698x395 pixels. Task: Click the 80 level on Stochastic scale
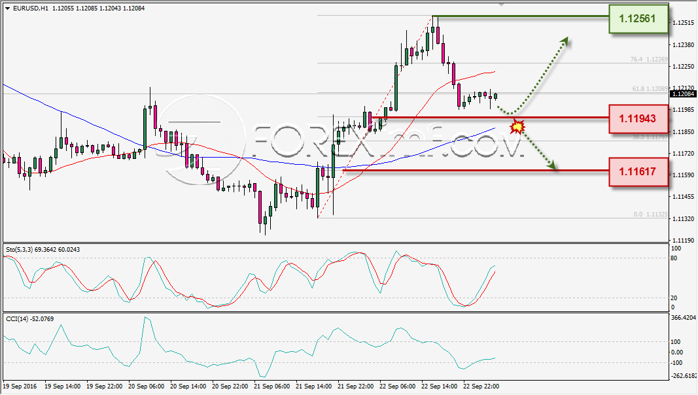[674, 258]
